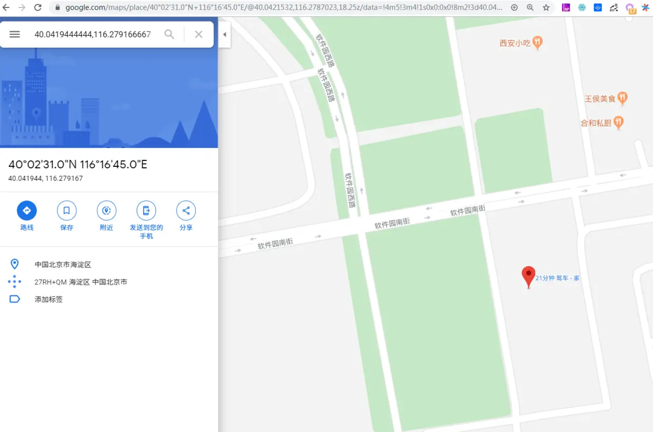This screenshot has width=653, height=432.
Task: Clear the search box with X
Action: pos(199,34)
